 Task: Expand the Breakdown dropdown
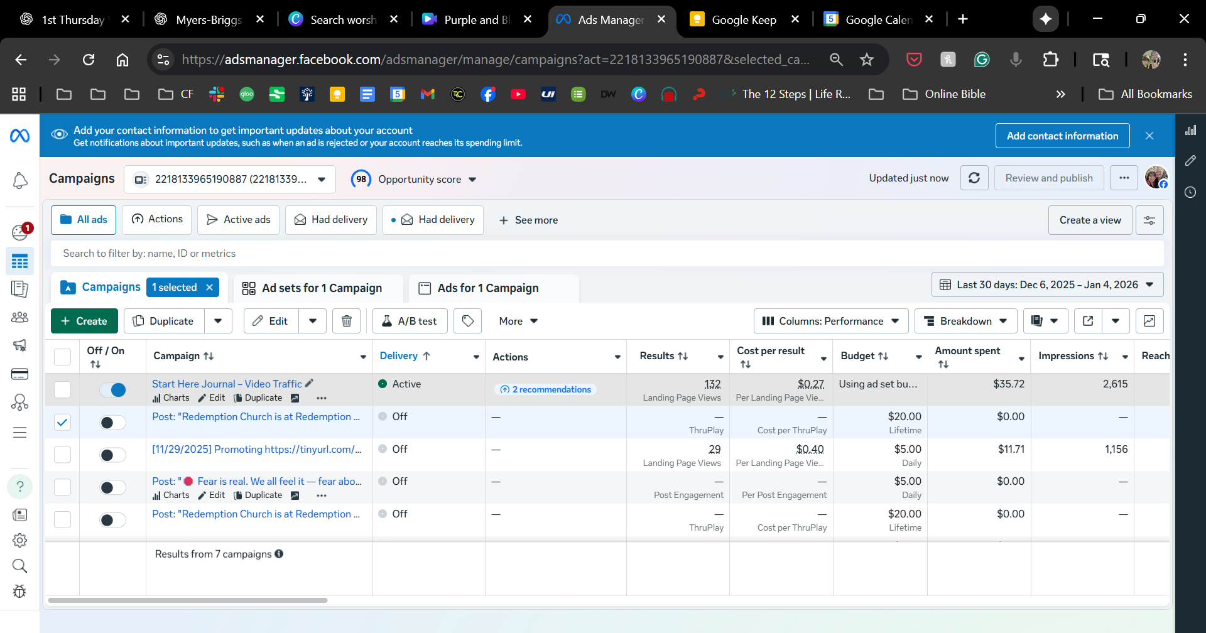[965, 321]
